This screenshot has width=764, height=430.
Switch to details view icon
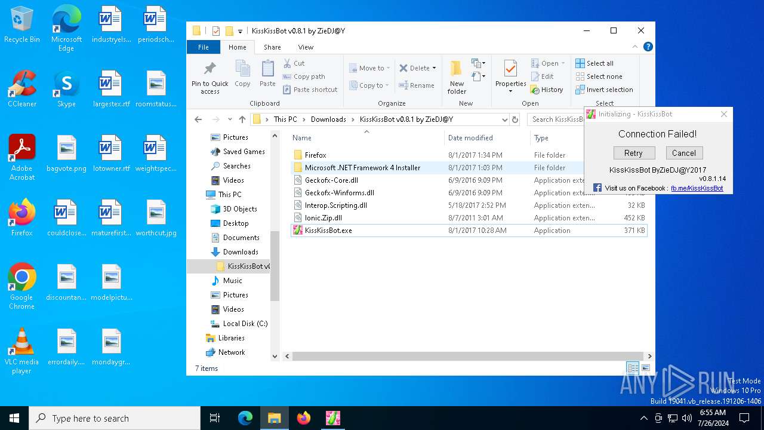click(x=633, y=368)
